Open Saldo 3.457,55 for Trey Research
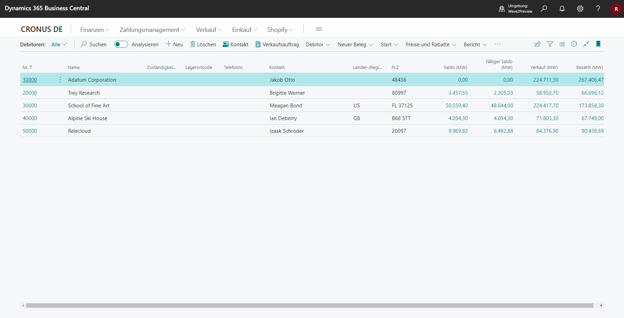Screen dimensions: 624x318 (x=458, y=93)
